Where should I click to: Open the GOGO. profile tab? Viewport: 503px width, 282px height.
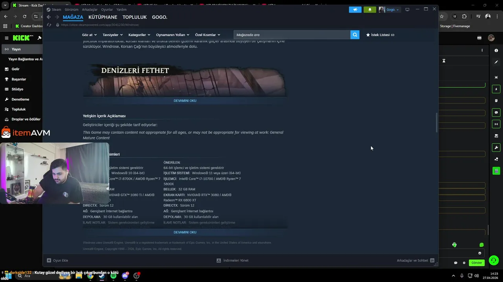pyautogui.click(x=160, y=17)
